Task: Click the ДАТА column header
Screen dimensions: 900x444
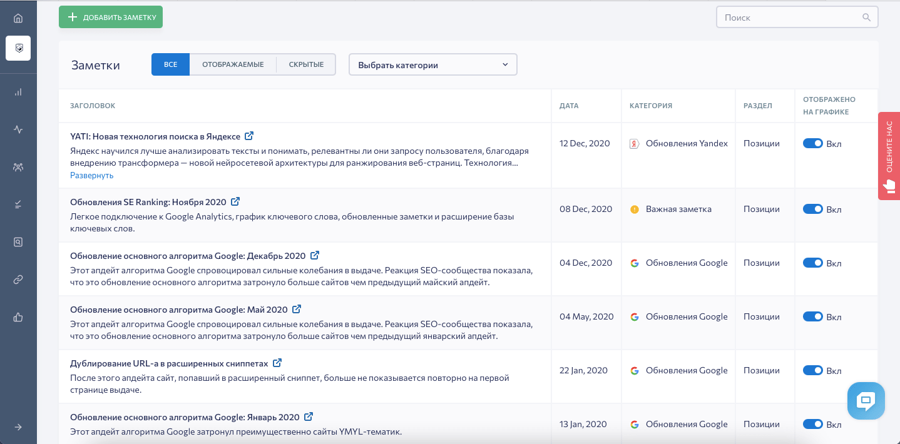Action: (x=569, y=106)
